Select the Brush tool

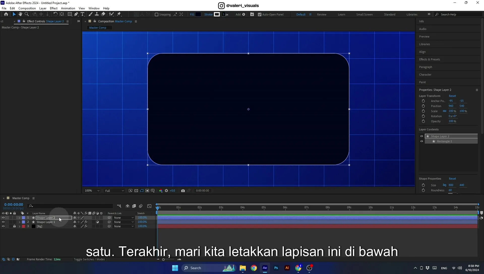(x=90, y=14)
